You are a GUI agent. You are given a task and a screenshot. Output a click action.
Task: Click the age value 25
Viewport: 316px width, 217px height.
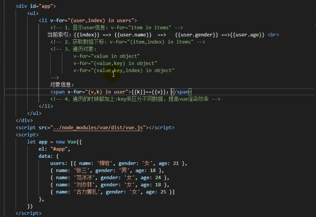point(163,192)
